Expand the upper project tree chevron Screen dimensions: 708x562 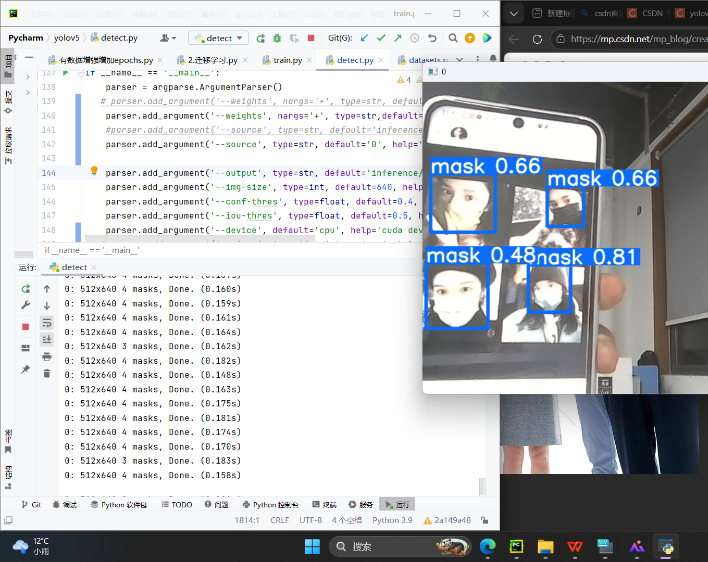28,76
